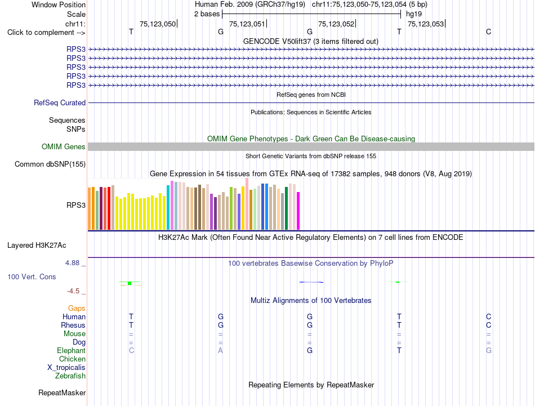
Task: Open the Layered H3K27Ac track label
Action: [37, 246]
